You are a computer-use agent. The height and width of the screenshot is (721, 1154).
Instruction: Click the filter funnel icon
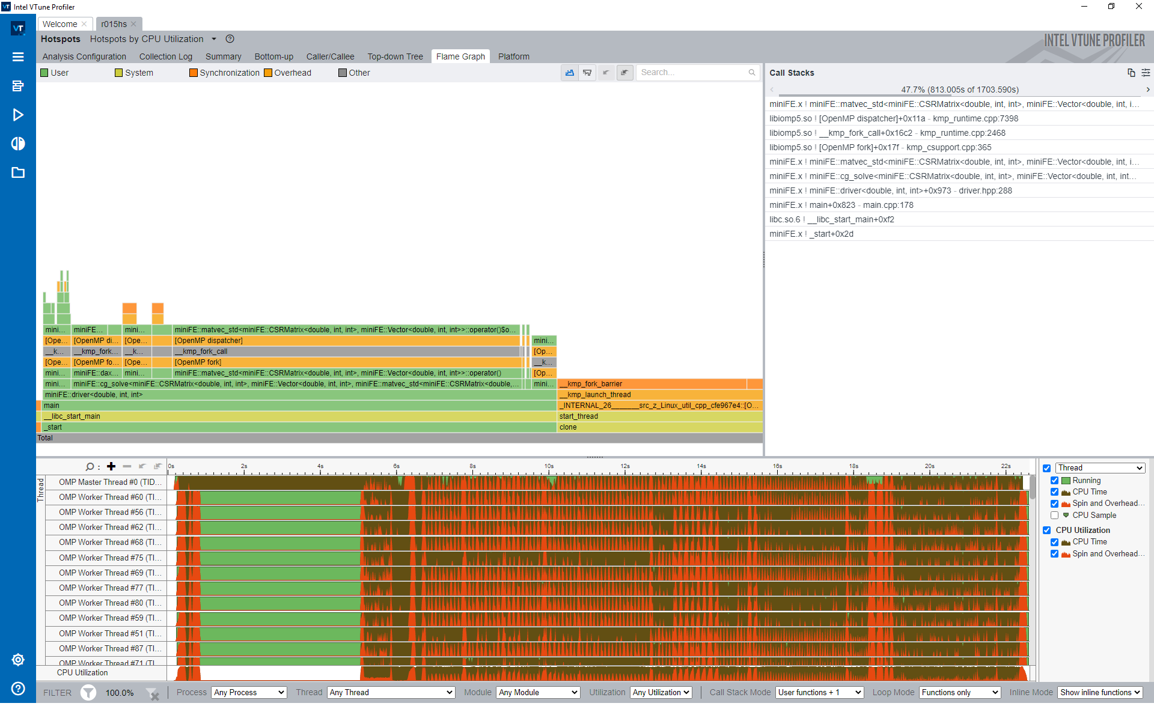(x=88, y=693)
